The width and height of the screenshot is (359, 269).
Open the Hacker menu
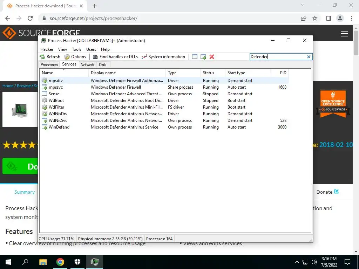(x=47, y=49)
